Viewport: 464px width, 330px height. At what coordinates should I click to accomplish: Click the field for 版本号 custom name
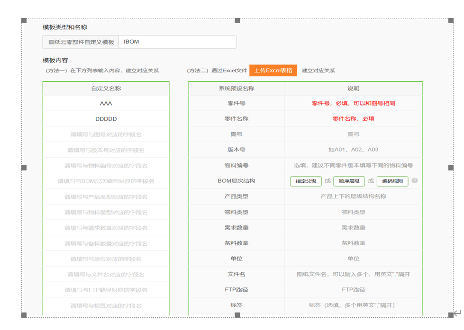[x=106, y=150]
